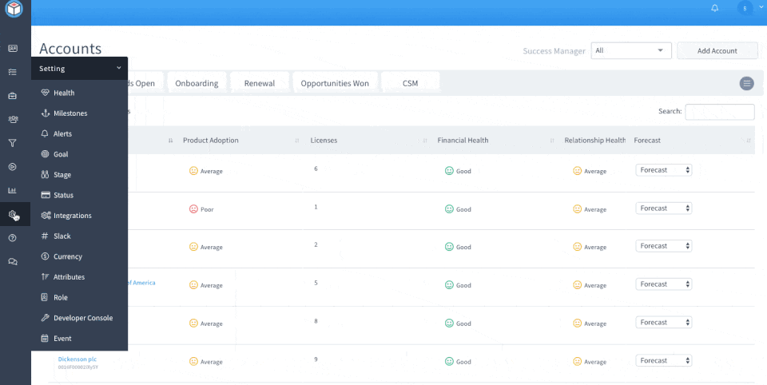Switch to the Opportunities Won tab
The image size is (767, 385).
click(335, 83)
